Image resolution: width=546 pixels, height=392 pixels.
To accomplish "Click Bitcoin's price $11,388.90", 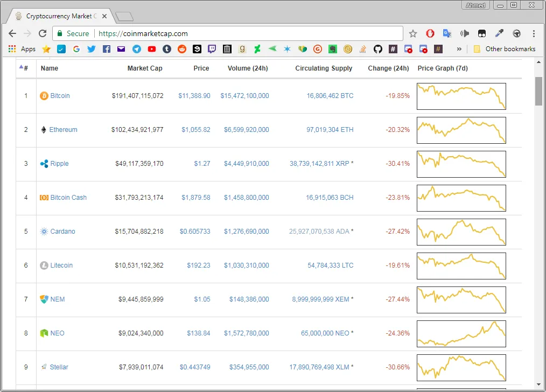I will 194,96.
